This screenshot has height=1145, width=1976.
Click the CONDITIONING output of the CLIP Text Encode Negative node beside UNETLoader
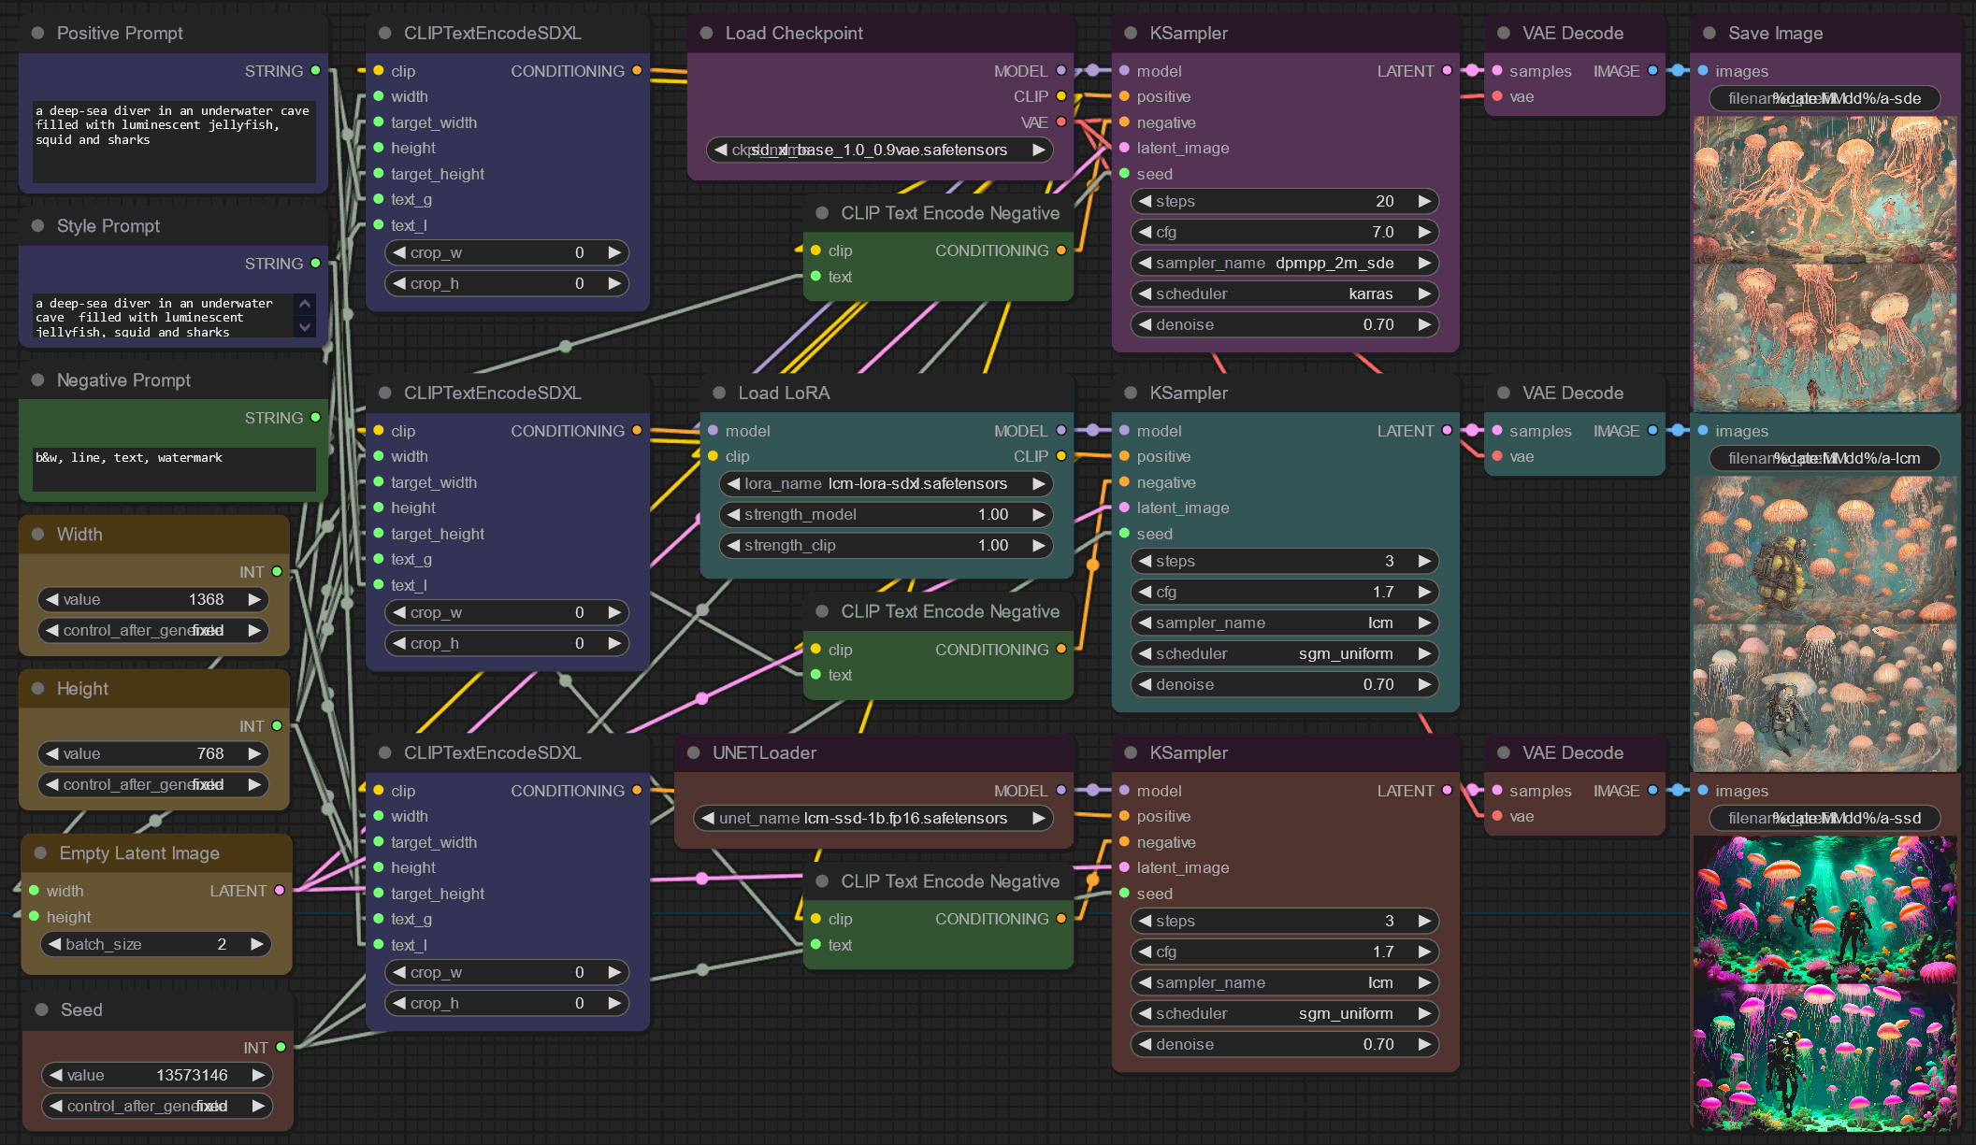(1061, 919)
